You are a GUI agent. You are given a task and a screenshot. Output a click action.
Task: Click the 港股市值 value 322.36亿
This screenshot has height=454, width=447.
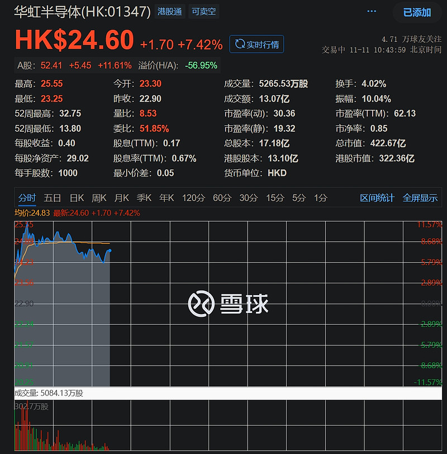point(397,158)
